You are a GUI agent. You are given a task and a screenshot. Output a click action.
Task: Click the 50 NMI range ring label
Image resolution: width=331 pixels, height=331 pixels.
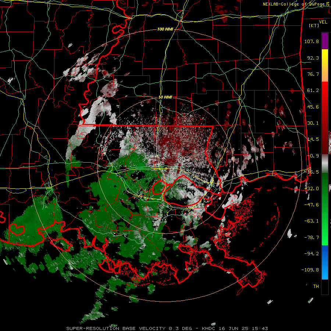[165, 97]
